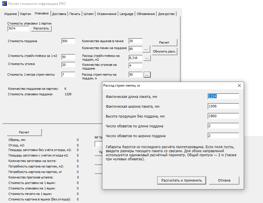Switch to the Ограничения tab
Screen dimensions: 263x203
pos(107,14)
